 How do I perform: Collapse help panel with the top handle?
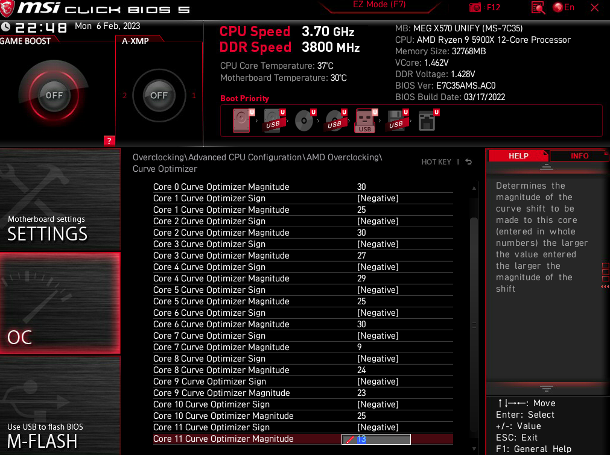pyautogui.click(x=546, y=167)
